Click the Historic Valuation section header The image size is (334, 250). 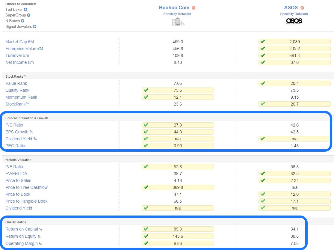[18, 160]
